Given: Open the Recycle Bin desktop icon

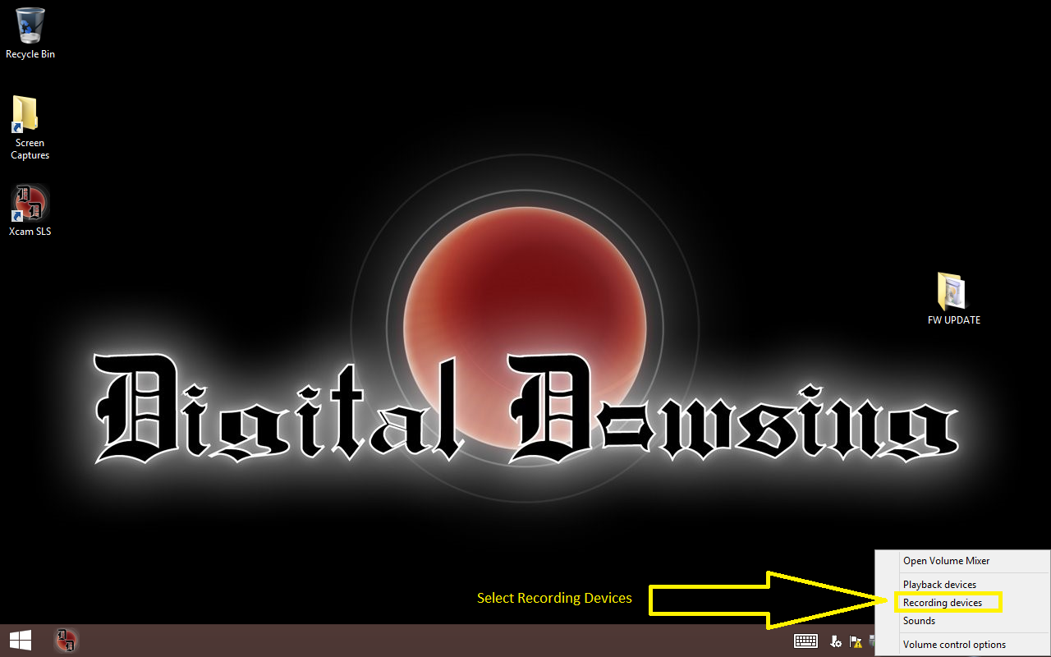Looking at the screenshot, I should (x=30, y=33).
